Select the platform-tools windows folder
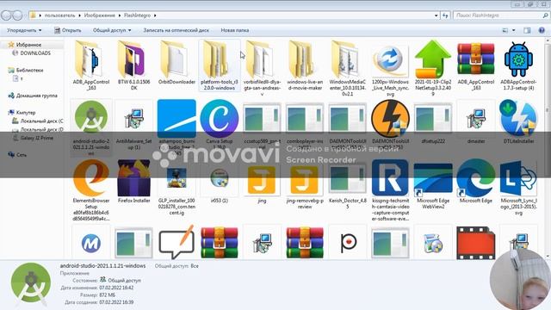 (x=220, y=65)
